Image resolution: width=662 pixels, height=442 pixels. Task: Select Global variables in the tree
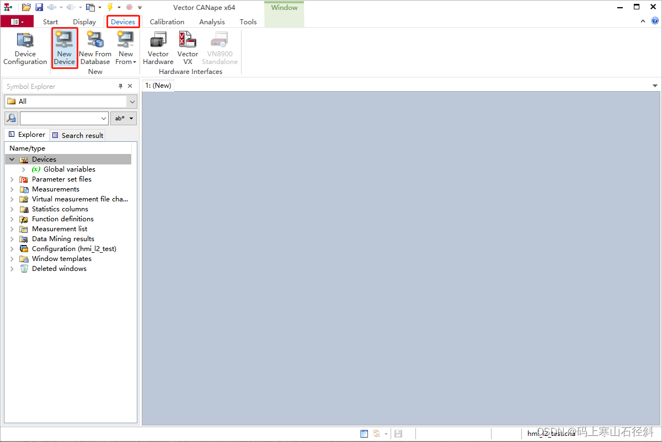click(70, 169)
